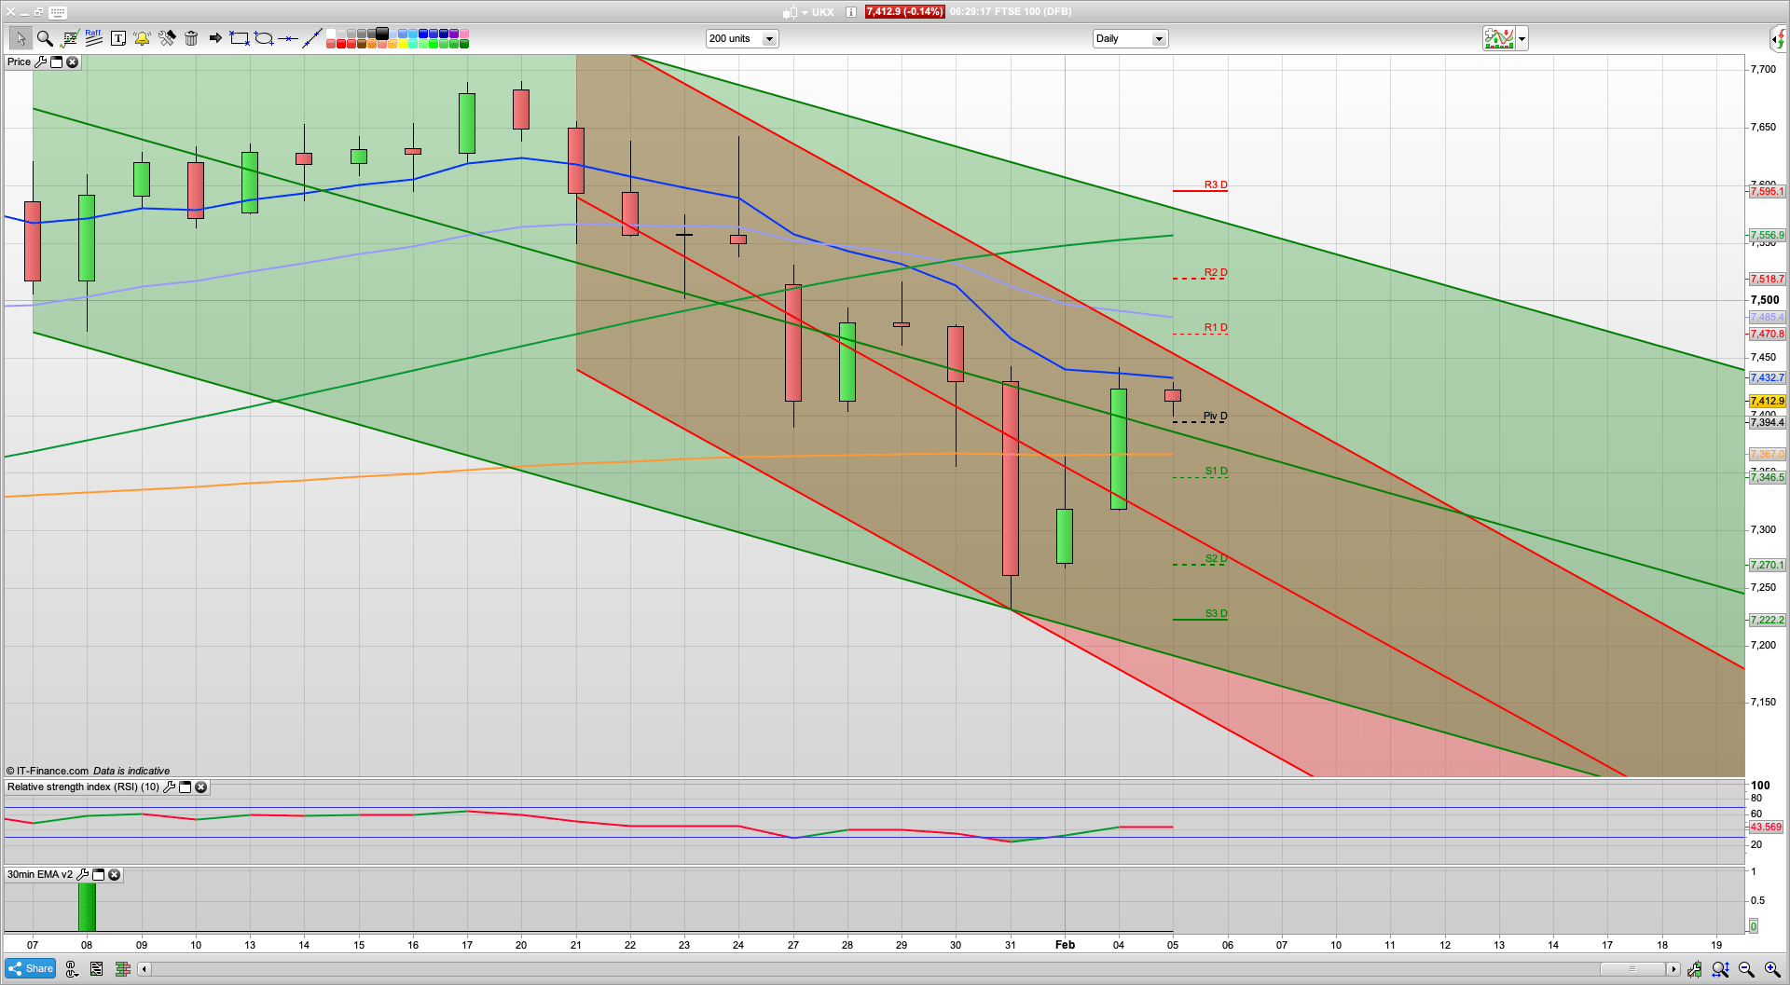This screenshot has height=985, width=1790.
Task: Open Price panel wrench settings
Action: coord(40,62)
